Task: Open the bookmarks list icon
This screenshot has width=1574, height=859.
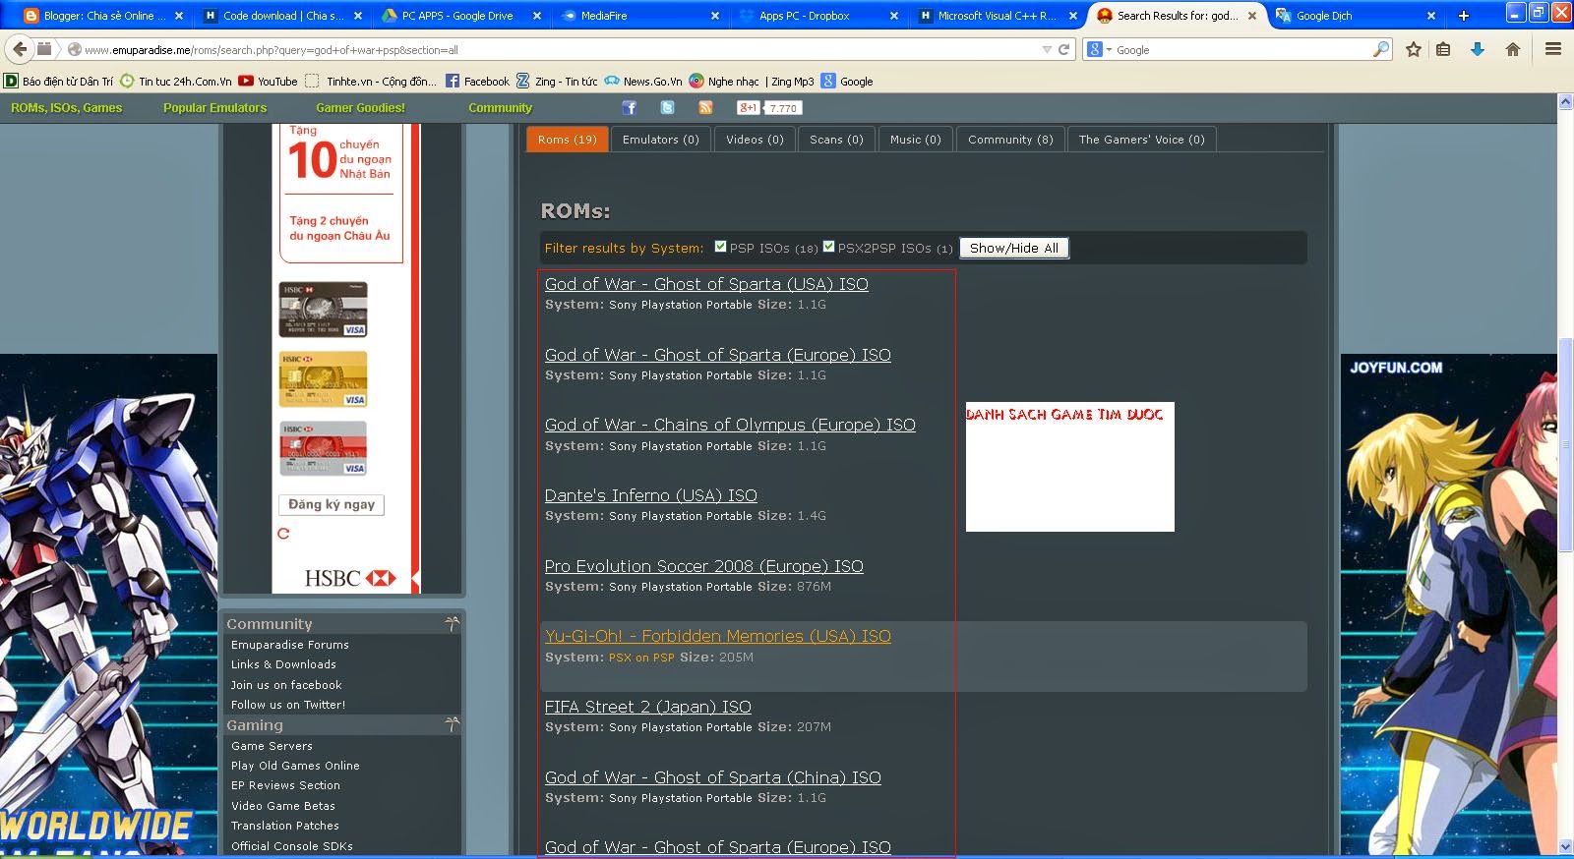Action: [x=1443, y=49]
